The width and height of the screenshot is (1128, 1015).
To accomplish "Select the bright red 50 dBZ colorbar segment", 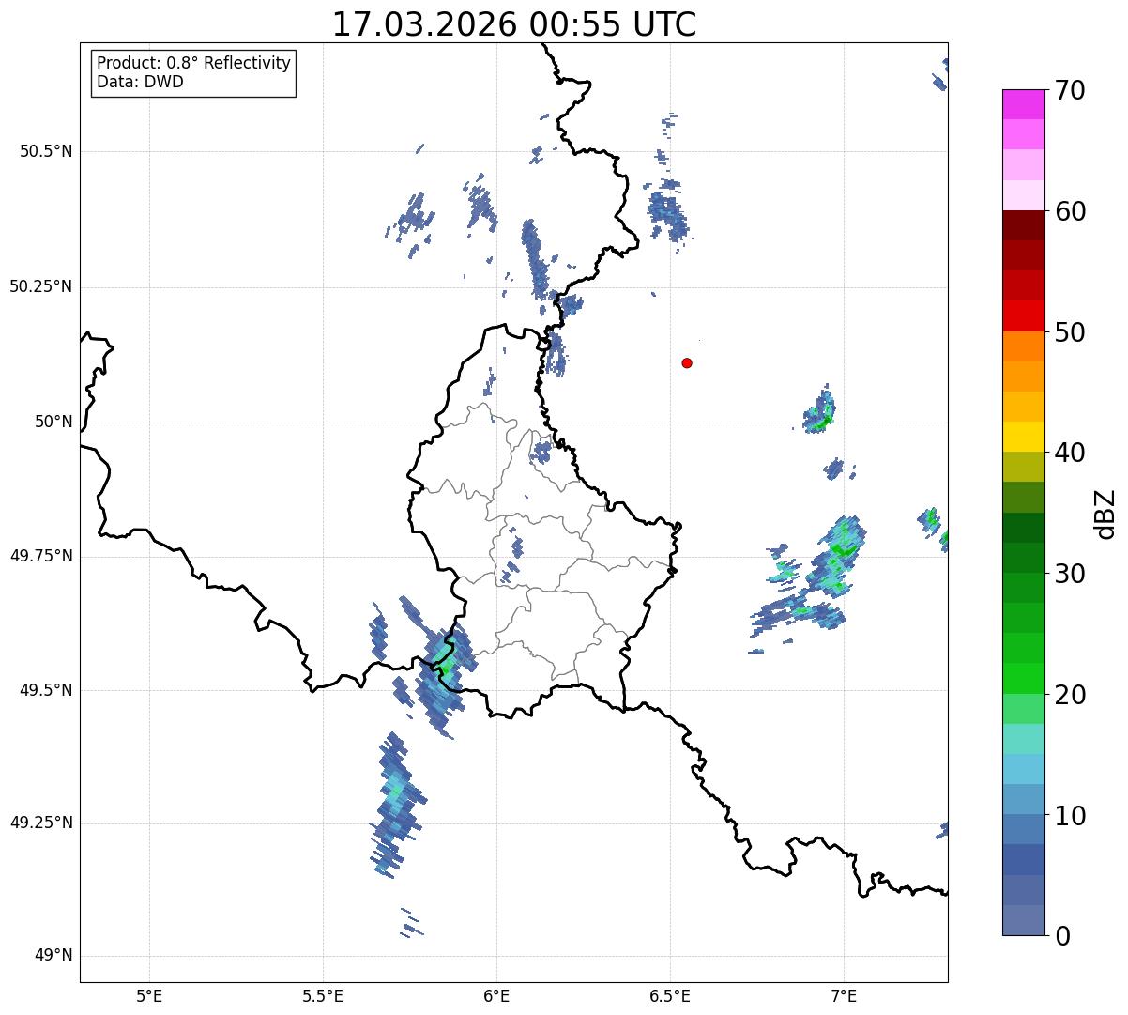I will [1023, 315].
